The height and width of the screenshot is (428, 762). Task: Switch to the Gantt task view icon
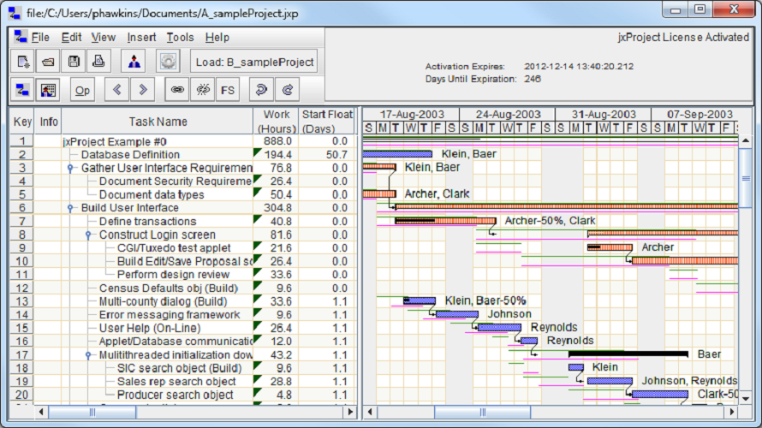[x=22, y=90]
